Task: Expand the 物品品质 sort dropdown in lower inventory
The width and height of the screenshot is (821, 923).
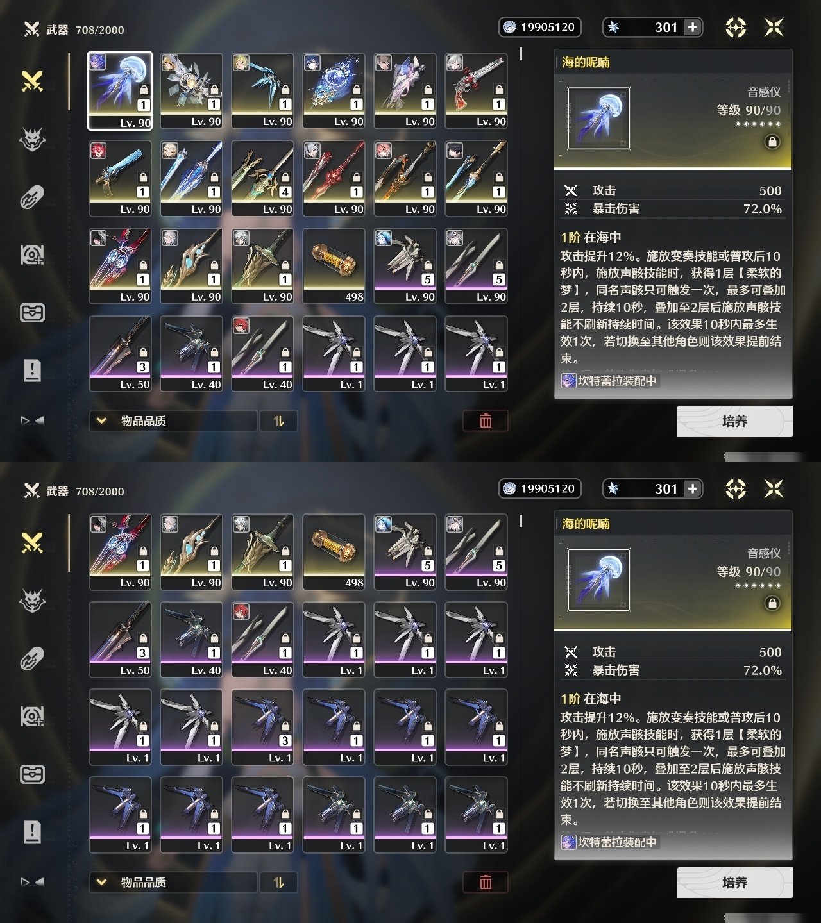Action: (173, 882)
